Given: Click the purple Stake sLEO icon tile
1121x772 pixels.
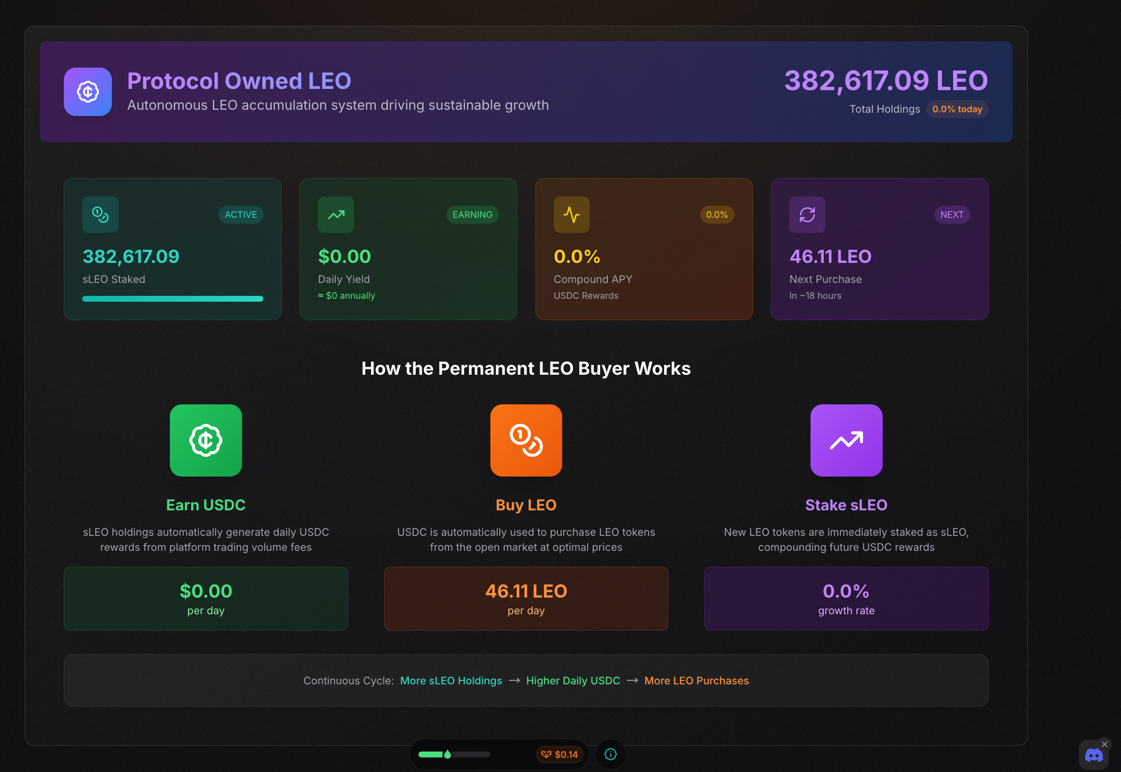Looking at the screenshot, I should [846, 440].
